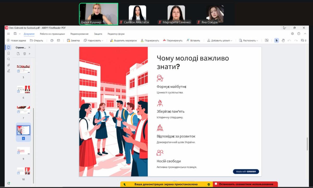The height and width of the screenshot is (188, 313).
Task: Close the Pages side panel
Action: pyautogui.click(x=29, y=47)
